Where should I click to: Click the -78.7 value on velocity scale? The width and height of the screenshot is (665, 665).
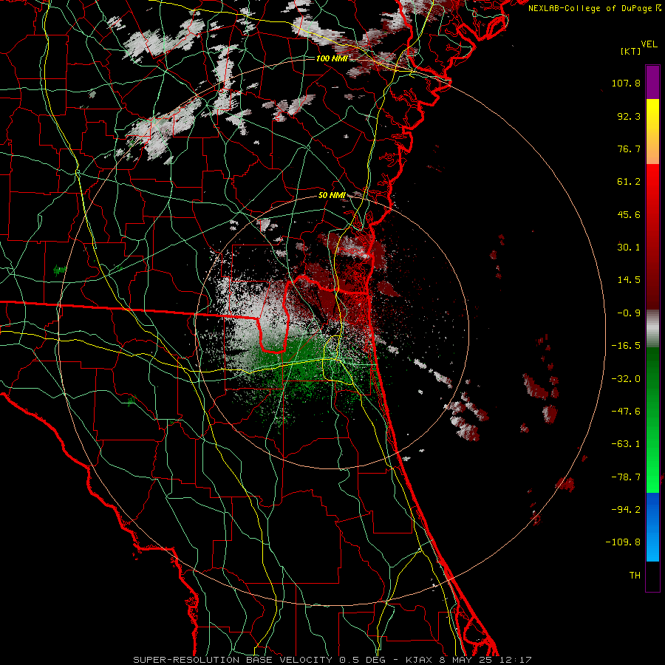[x=626, y=477]
